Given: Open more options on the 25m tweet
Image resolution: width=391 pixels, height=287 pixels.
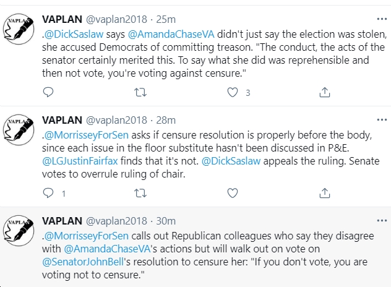Looking at the screenshot, I should 382,19.
